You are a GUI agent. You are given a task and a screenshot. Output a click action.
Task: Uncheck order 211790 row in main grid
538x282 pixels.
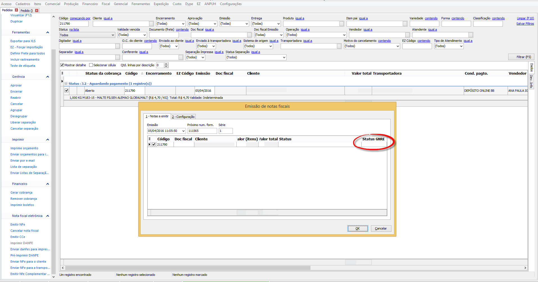pyautogui.click(x=67, y=91)
